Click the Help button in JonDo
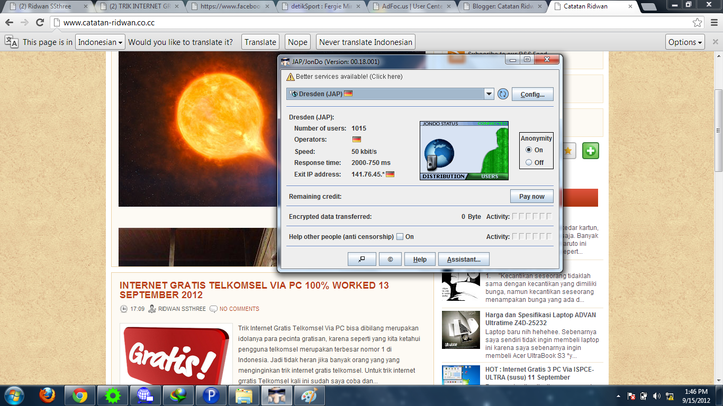This screenshot has height=406, width=723. point(420,259)
